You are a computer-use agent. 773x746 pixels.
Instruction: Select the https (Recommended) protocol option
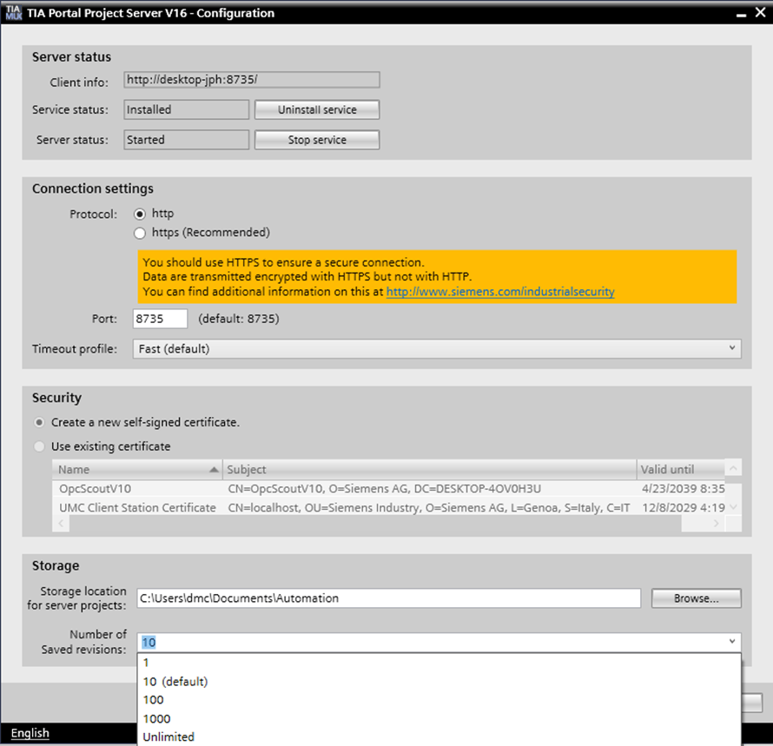139,233
